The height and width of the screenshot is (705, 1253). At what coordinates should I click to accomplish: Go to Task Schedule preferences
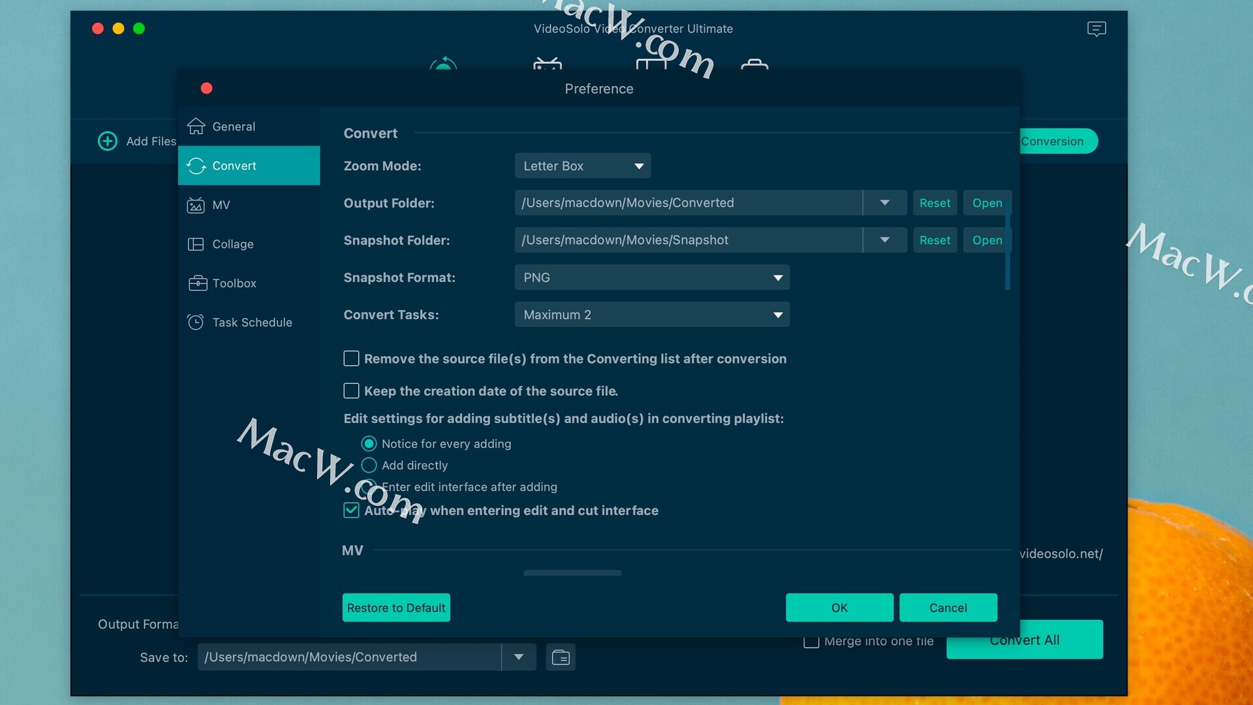pos(249,322)
